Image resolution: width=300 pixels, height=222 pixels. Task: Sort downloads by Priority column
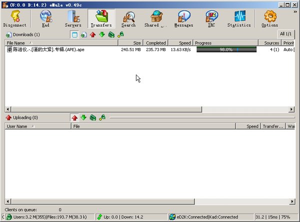coord(288,43)
